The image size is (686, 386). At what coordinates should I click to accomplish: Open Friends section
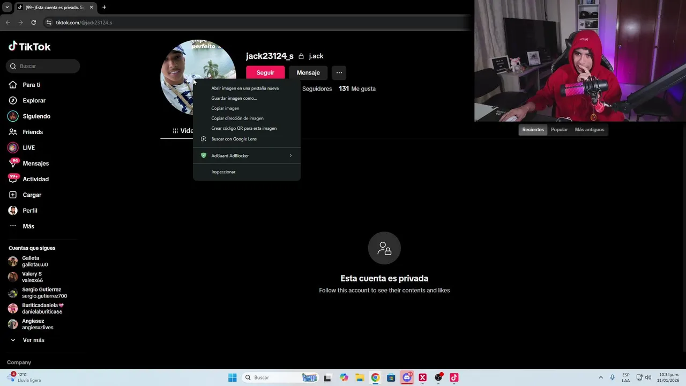[x=26, y=132]
